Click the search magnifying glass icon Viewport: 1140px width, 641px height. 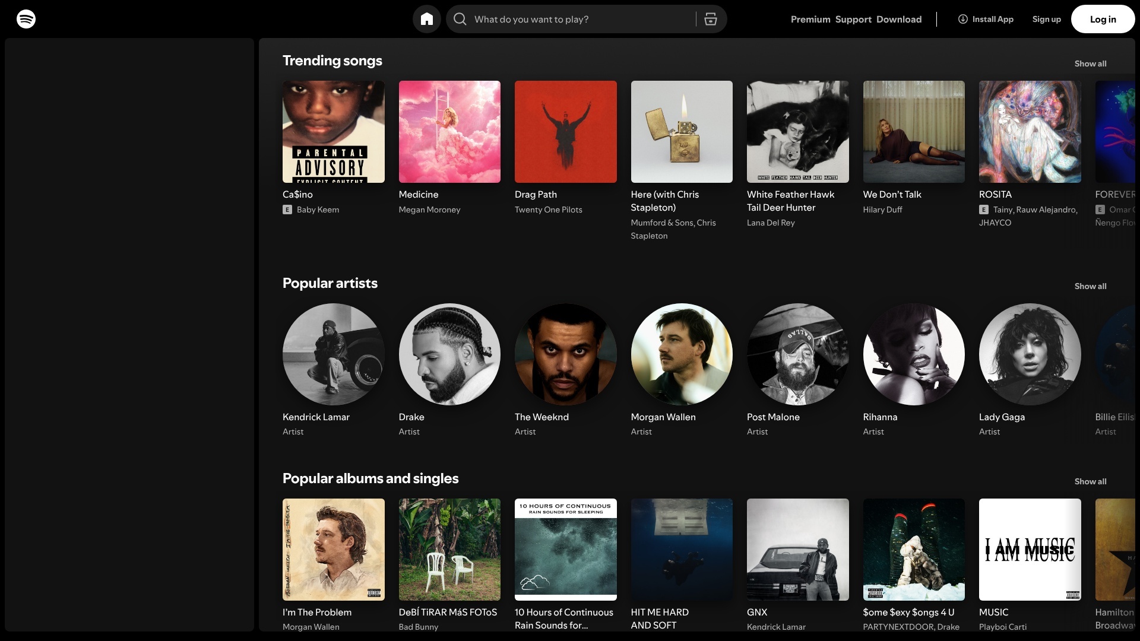click(460, 19)
